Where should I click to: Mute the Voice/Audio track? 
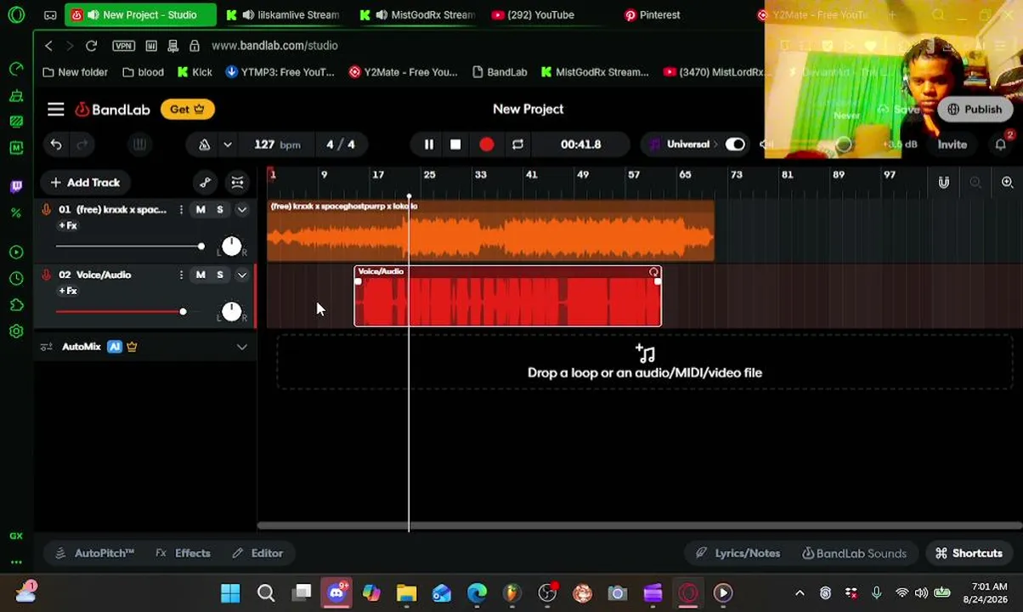click(201, 275)
